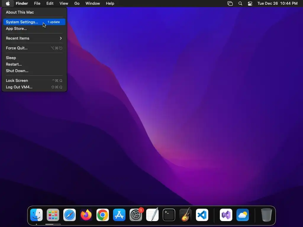Viewport: 303px width, 227px height.
Task: Launch Visual Studio Code from Dock
Action: (202, 215)
